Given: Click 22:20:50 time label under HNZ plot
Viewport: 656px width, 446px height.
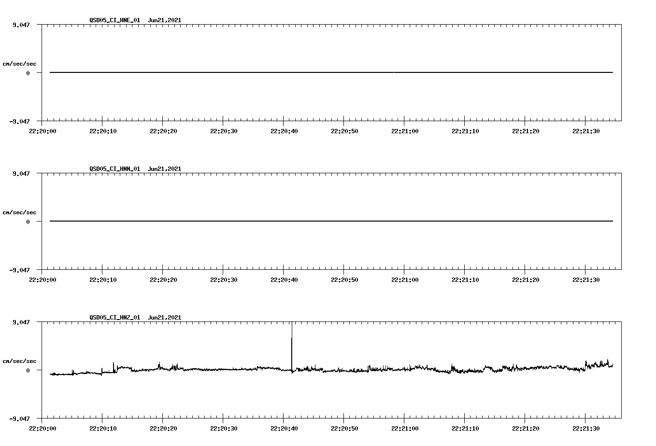Looking at the screenshot, I should pyautogui.click(x=344, y=428).
